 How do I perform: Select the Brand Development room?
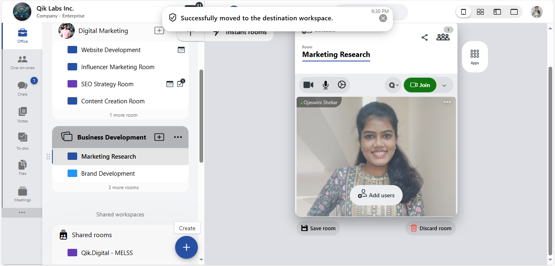click(108, 174)
